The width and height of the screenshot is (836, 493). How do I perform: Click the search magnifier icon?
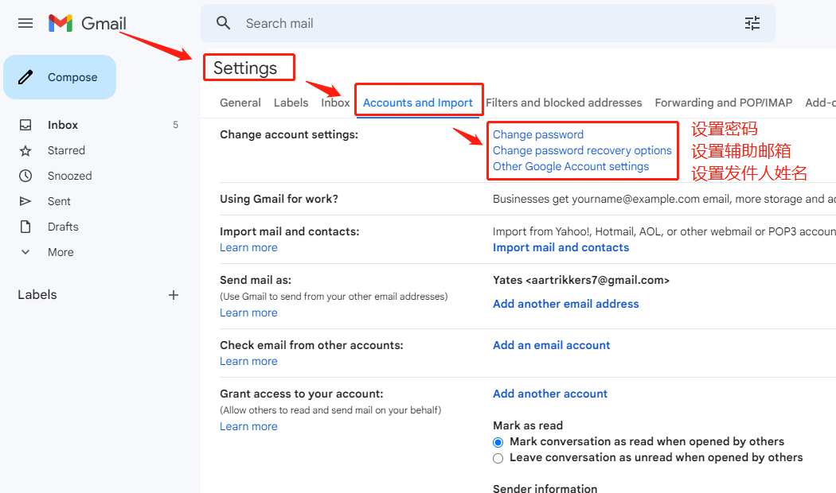coord(224,23)
